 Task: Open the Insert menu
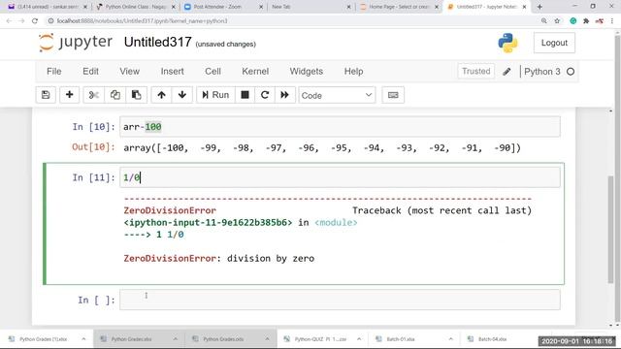click(172, 71)
